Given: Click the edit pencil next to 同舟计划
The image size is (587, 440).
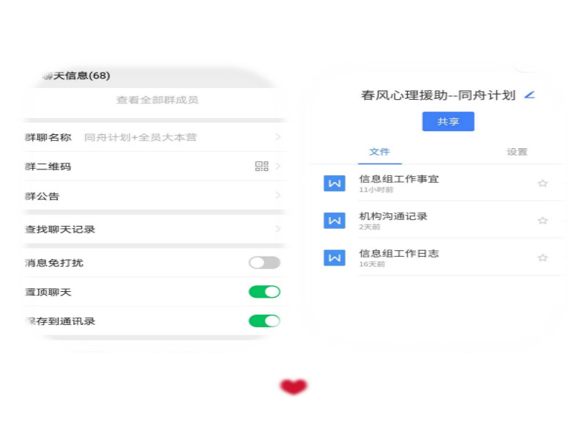Looking at the screenshot, I should point(530,95).
